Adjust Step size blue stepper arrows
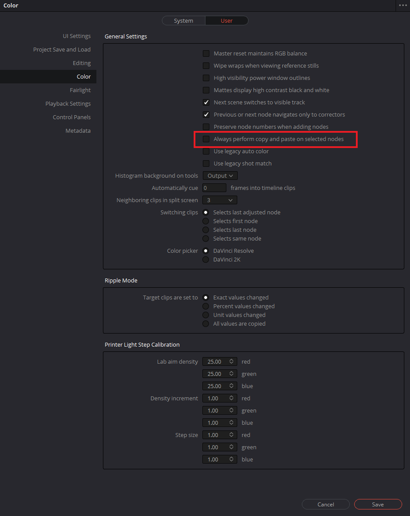This screenshot has width=410, height=516. click(x=232, y=459)
